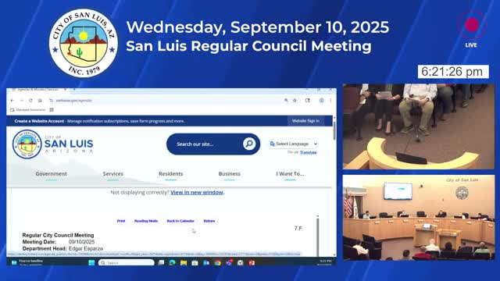Viewport: 500px width, 281px height.
Task: Click the taskbar clock in system tray
Action: click(326, 262)
